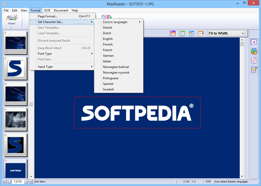Select French character set
Image resolution: width=261 pixels, height=186 pixels.
(x=119, y=50)
